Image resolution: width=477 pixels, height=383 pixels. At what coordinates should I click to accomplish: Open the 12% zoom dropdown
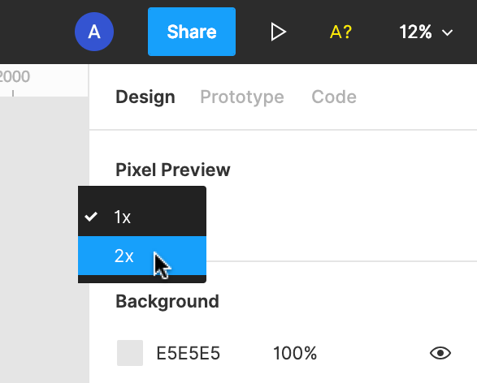coord(426,32)
